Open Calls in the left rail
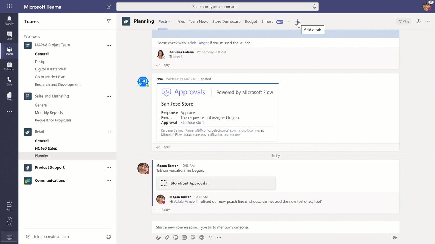 click(x=9, y=81)
